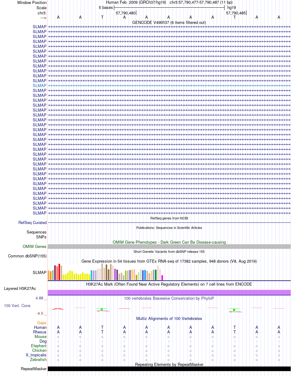The height and width of the screenshot is (376, 291).
Task: Click the chr3: ruler label
Action: (42, 13)
